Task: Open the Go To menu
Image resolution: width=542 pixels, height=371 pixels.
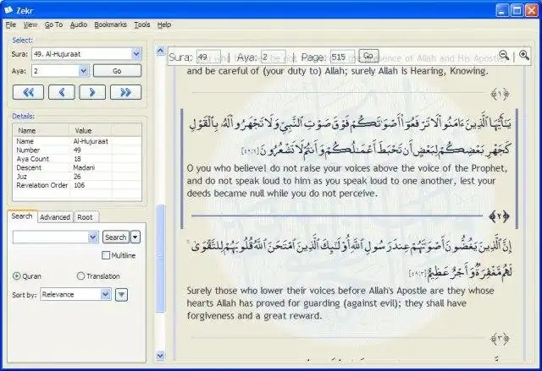Action: [53, 25]
